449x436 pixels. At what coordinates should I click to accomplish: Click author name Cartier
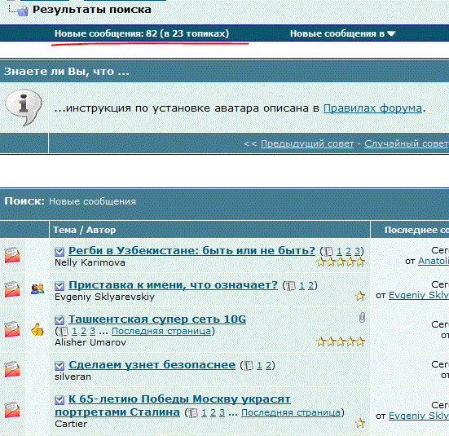(71, 424)
